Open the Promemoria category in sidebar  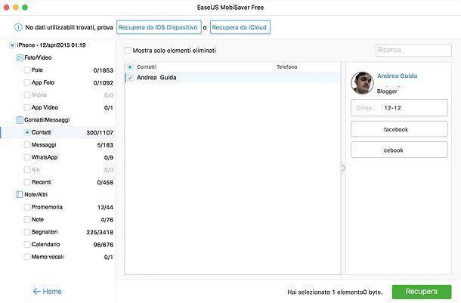coord(47,207)
